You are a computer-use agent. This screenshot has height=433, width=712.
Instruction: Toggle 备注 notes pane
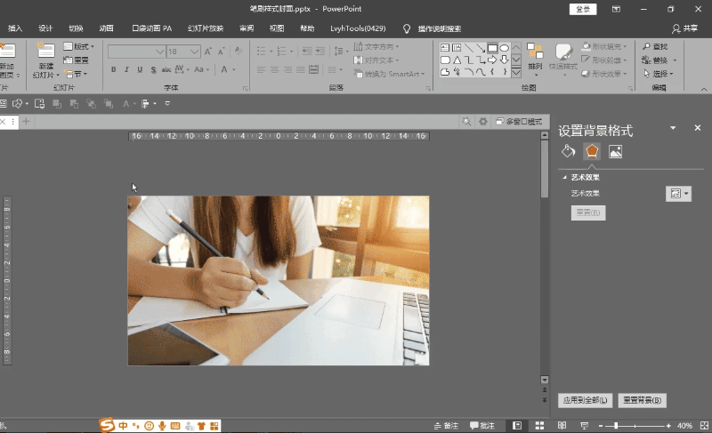click(446, 425)
